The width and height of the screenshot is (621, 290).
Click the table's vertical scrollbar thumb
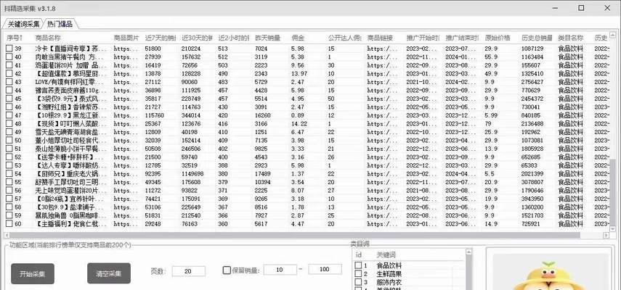tap(613, 191)
